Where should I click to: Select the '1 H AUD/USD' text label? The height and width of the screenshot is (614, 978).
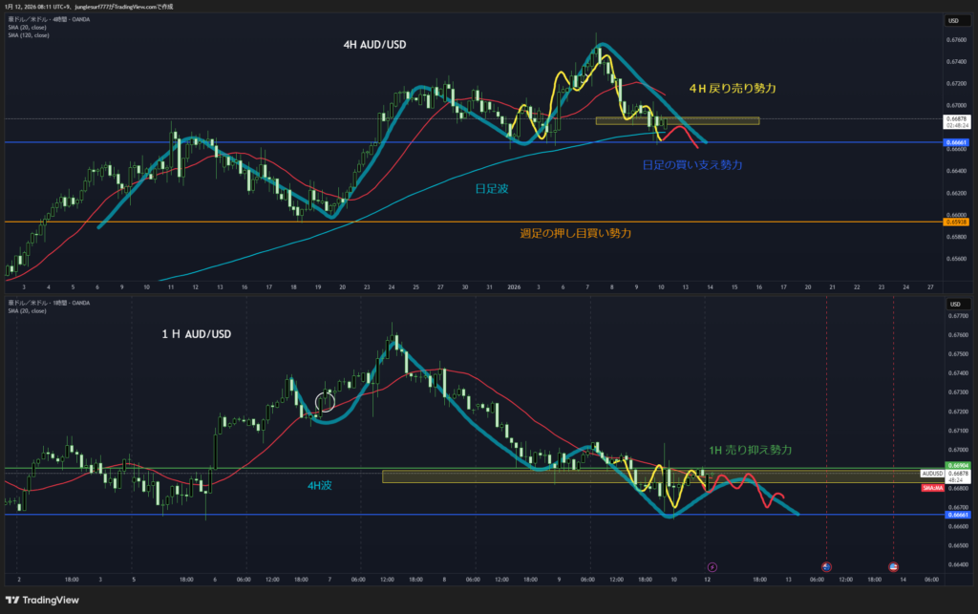pyautogui.click(x=196, y=333)
